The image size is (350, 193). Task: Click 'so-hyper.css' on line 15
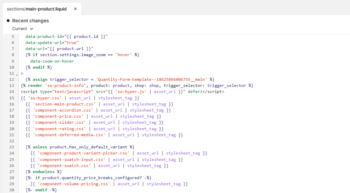click(x=45, y=98)
